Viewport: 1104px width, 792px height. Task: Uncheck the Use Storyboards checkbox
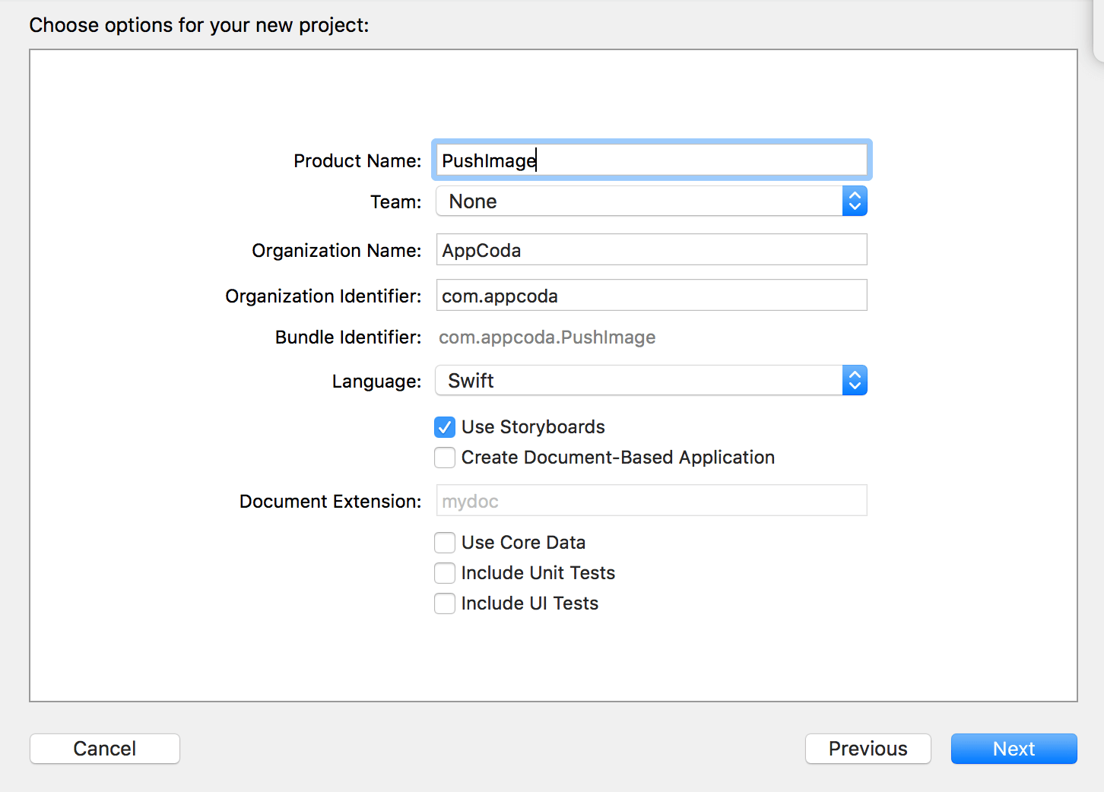pos(445,427)
